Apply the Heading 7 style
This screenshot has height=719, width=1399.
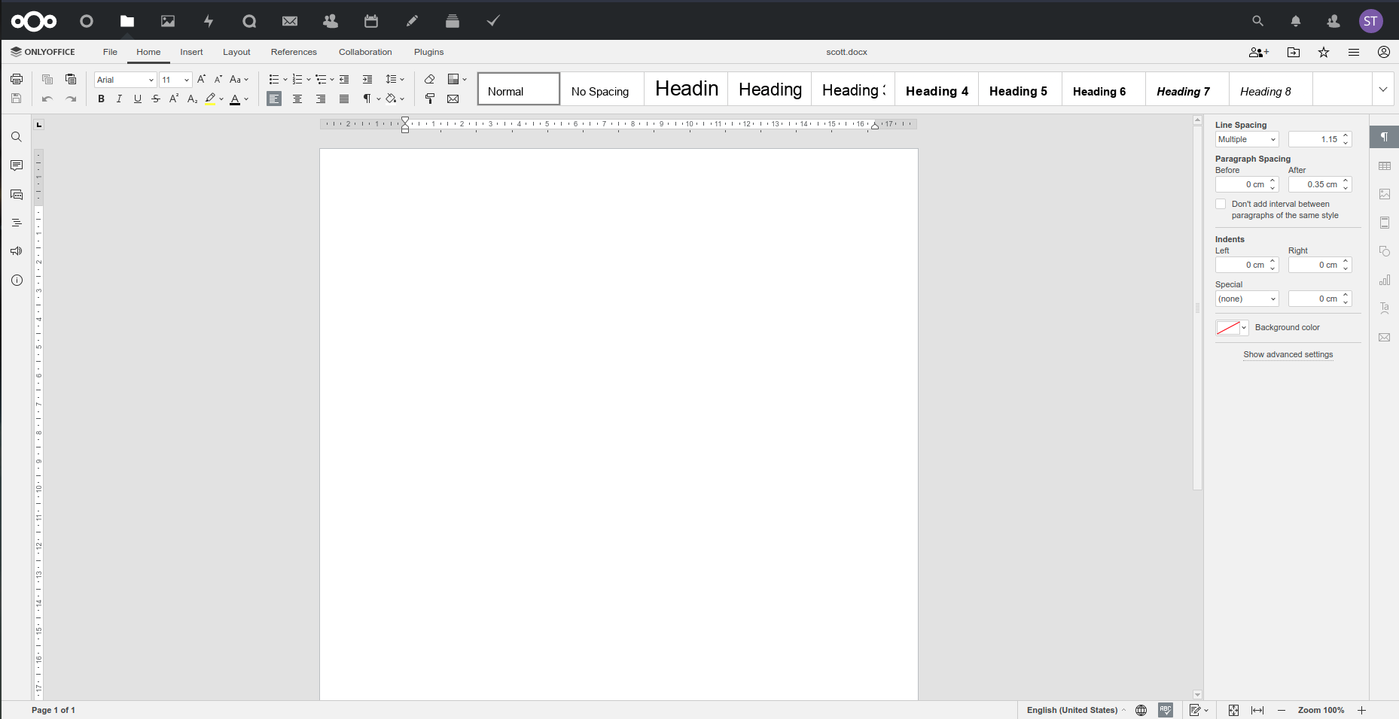[1187, 89]
